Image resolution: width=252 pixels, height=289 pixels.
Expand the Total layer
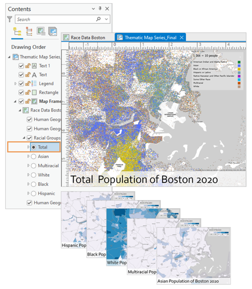coord(28,147)
